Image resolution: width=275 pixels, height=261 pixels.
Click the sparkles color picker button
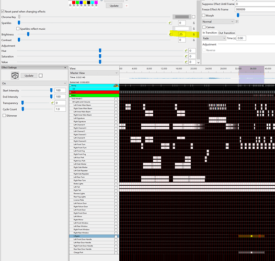pos(182,29)
